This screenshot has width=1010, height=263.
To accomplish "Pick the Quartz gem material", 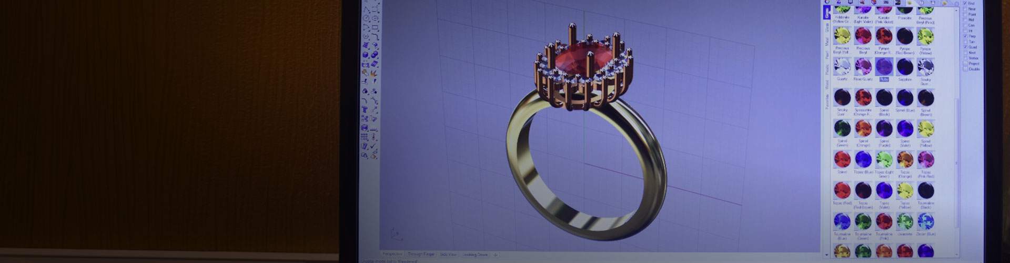I will coord(842,66).
